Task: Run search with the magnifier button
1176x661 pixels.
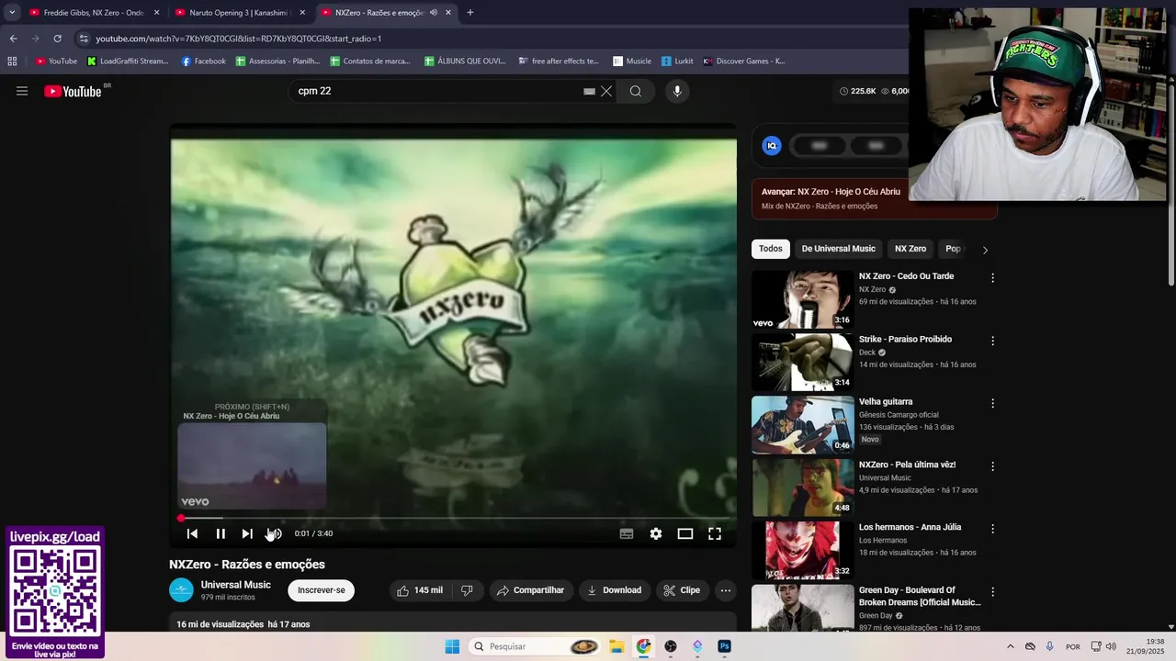Action: [x=636, y=91]
